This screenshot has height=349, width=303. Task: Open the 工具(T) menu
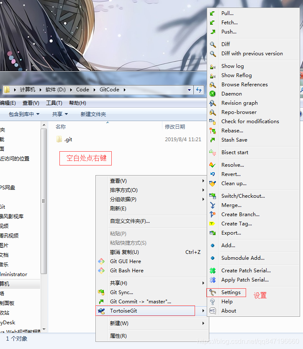click(x=54, y=103)
